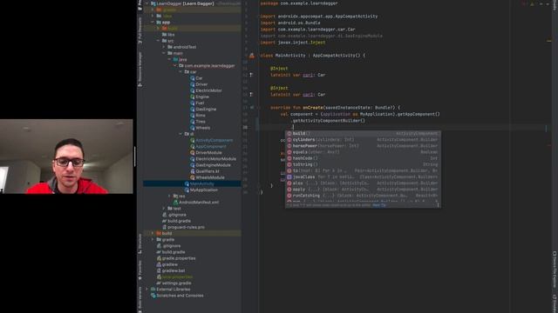Click gutter icon beside class MainActivity
The width and height of the screenshot is (558, 313).
click(252, 56)
